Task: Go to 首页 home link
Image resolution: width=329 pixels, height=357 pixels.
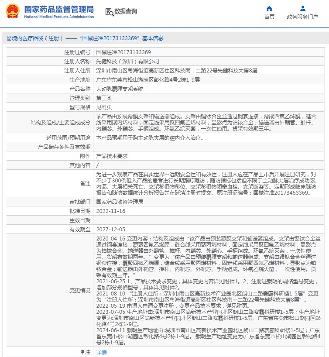Action: pyautogui.click(x=269, y=17)
